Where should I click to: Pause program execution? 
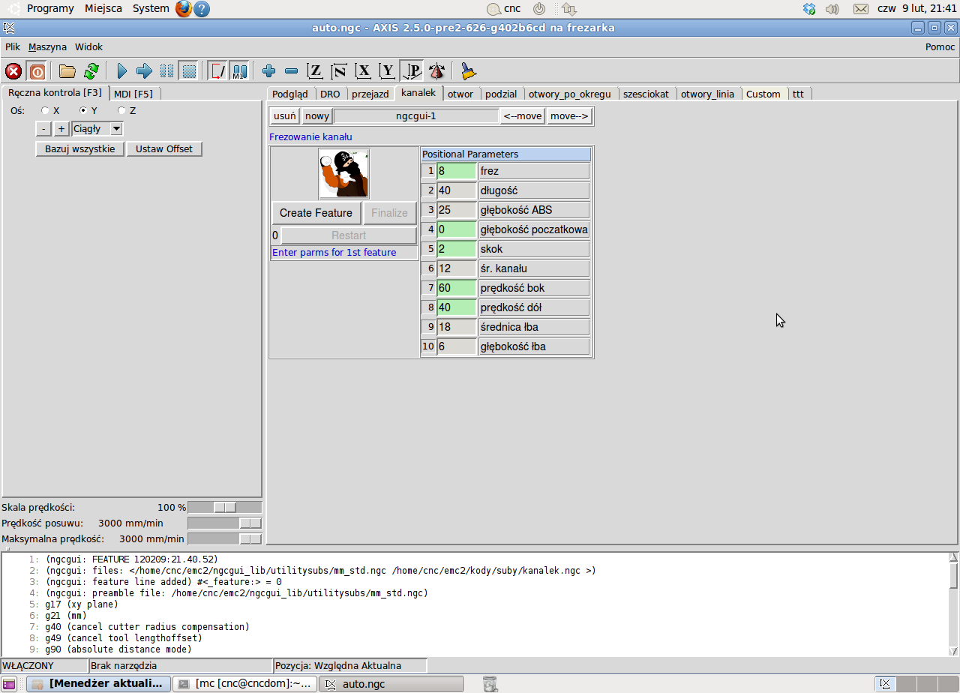pyautogui.click(x=166, y=71)
